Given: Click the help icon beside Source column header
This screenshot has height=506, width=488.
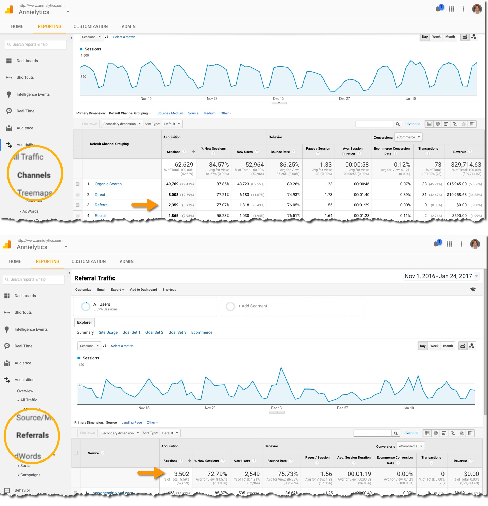Looking at the screenshot, I should pos(103,453).
